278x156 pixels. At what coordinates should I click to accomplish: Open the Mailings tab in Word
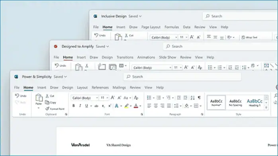[x=119, y=88]
